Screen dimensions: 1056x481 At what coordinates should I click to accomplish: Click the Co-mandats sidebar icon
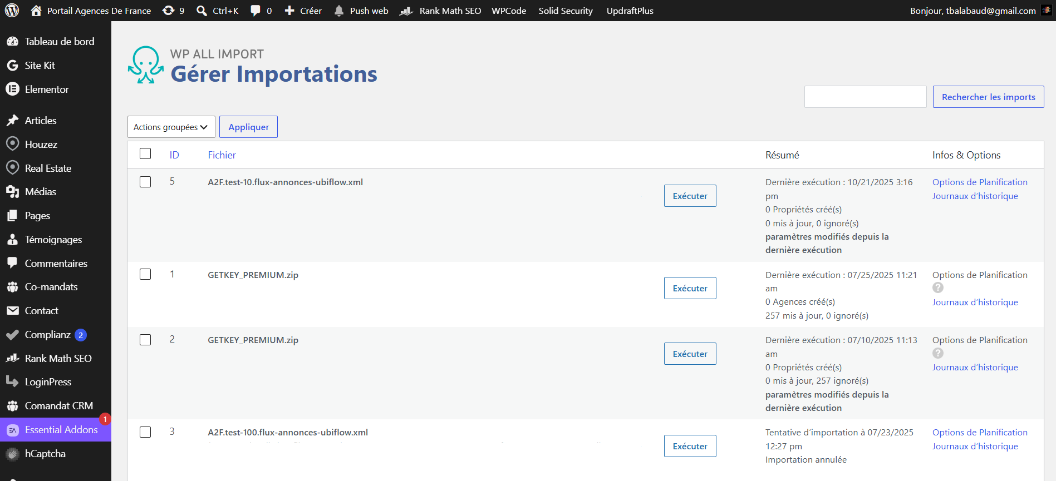pyautogui.click(x=12, y=287)
